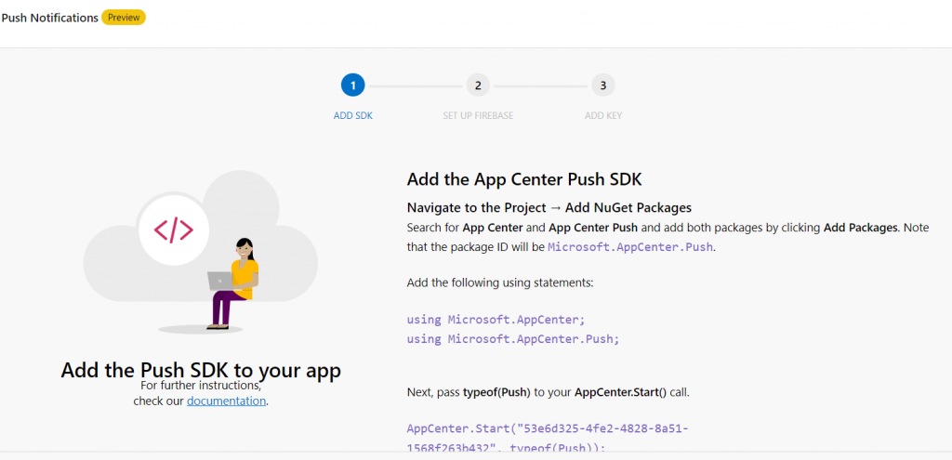Click the code brackets icon in cloud
The width and height of the screenshot is (952, 460).
coord(174,230)
